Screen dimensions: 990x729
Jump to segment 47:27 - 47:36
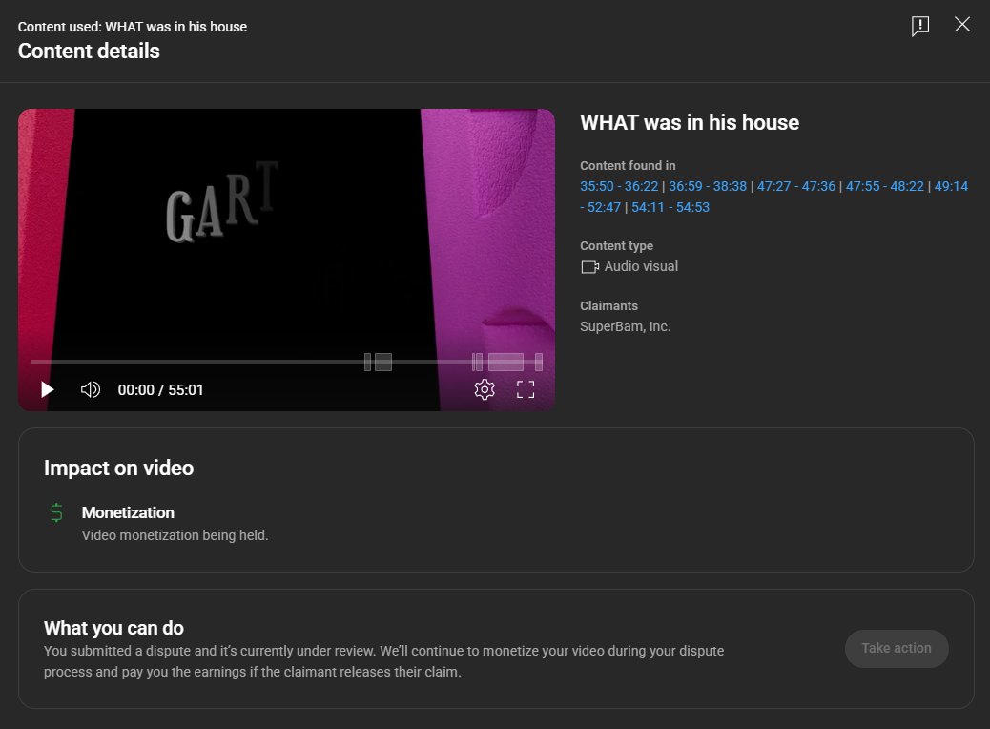795,186
